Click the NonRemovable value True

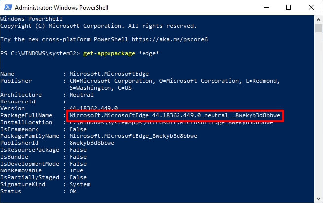(x=76, y=170)
